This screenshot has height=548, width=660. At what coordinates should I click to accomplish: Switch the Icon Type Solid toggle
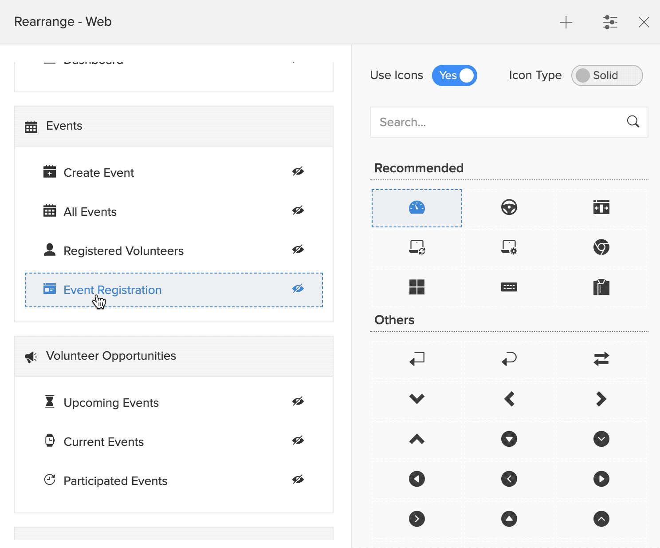point(606,75)
